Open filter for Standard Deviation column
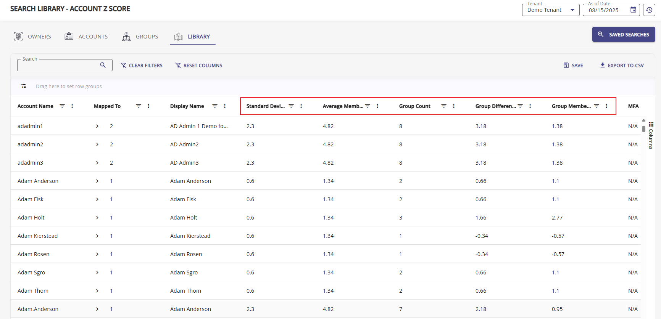The height and width of the screenshot is (319, 661). (x=291, y=106)
